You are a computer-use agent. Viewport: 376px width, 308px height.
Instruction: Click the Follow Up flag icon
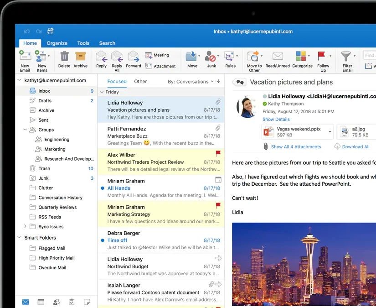tap(321, 56)
